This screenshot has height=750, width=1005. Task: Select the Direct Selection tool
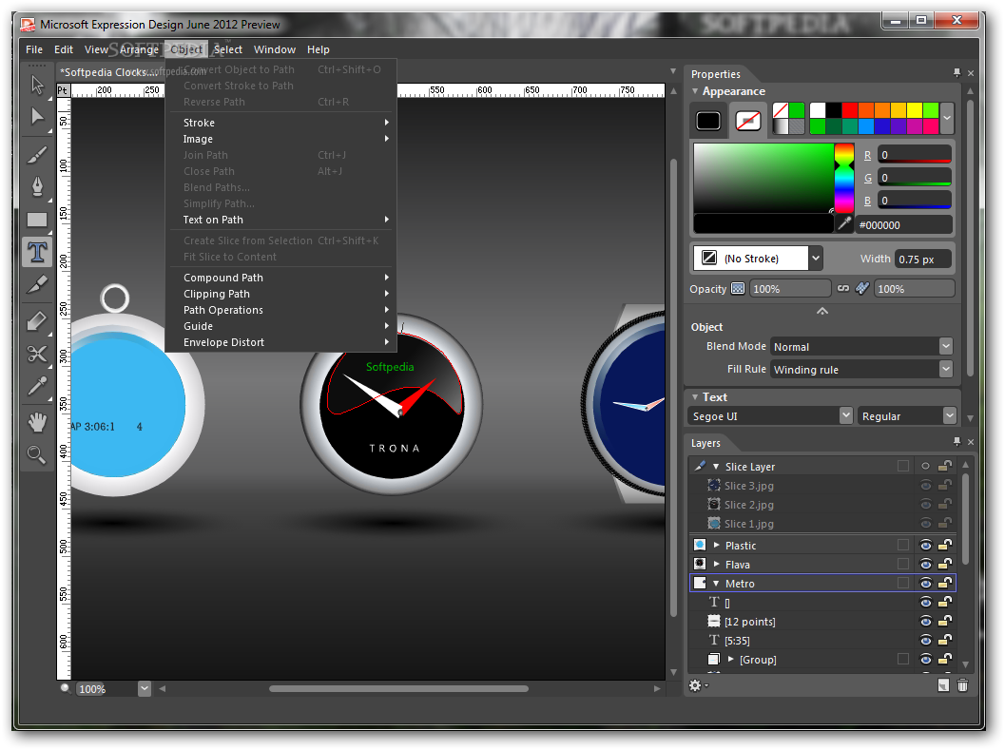(37, 117)
